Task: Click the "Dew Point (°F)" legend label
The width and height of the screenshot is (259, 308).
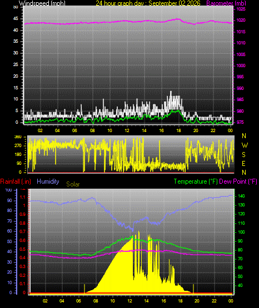Action: (238, 181)
